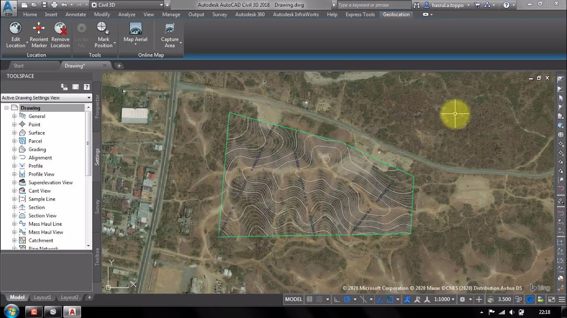567x318 pixels.
Task: Click the Capture Area icon
Action: pyautogui.click(x=170, y=29)
